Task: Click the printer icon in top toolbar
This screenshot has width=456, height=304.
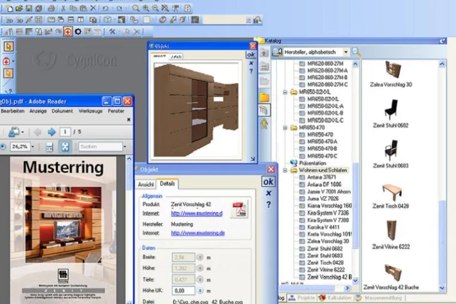Action: point(51,8)
